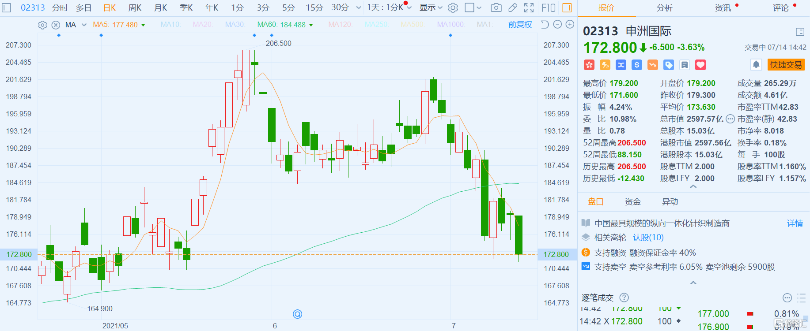810x331 pixels.
Task: Enter fullscreen chart mode
Action: point(529,7)
